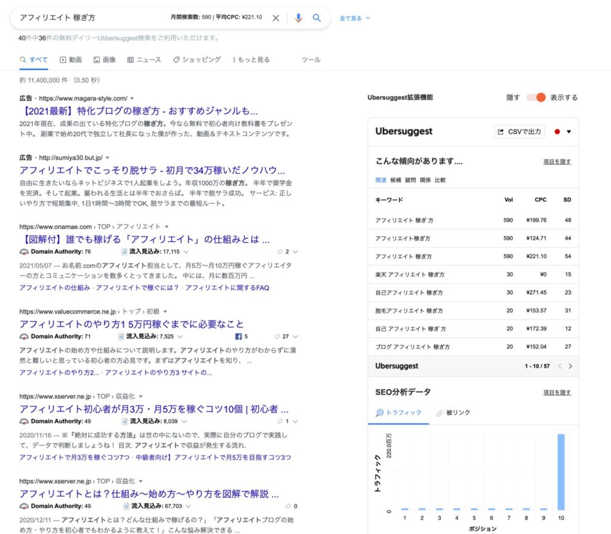Click keyword row 楽天 アフィリエイト 稼ぎ方
Screen dimensions: 611x534
click(473, 275)
